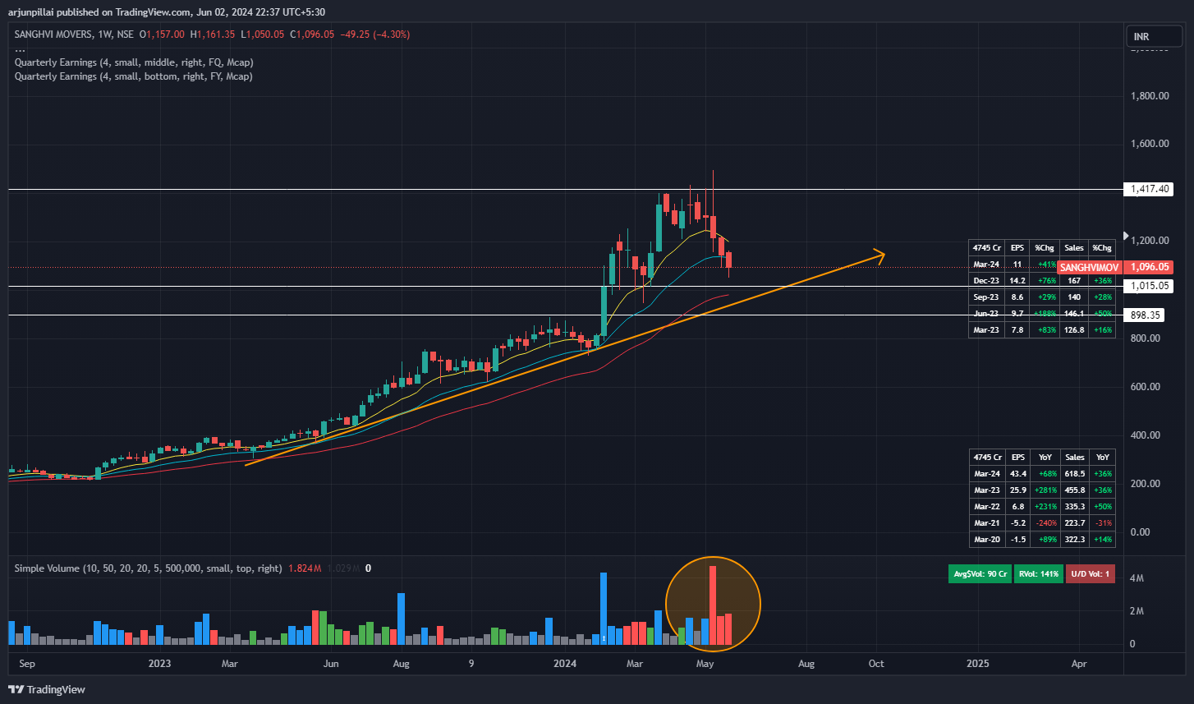
Task: Click the Mar-20 row label in yearly table
Action: (x=986, y=540)
